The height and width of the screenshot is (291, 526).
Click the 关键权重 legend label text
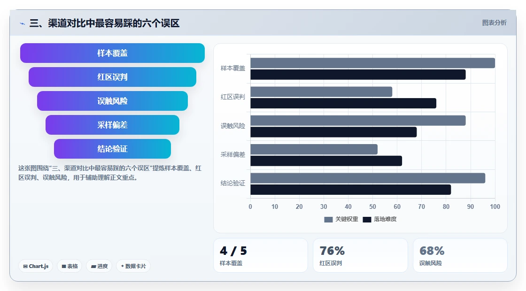(347, 219)
